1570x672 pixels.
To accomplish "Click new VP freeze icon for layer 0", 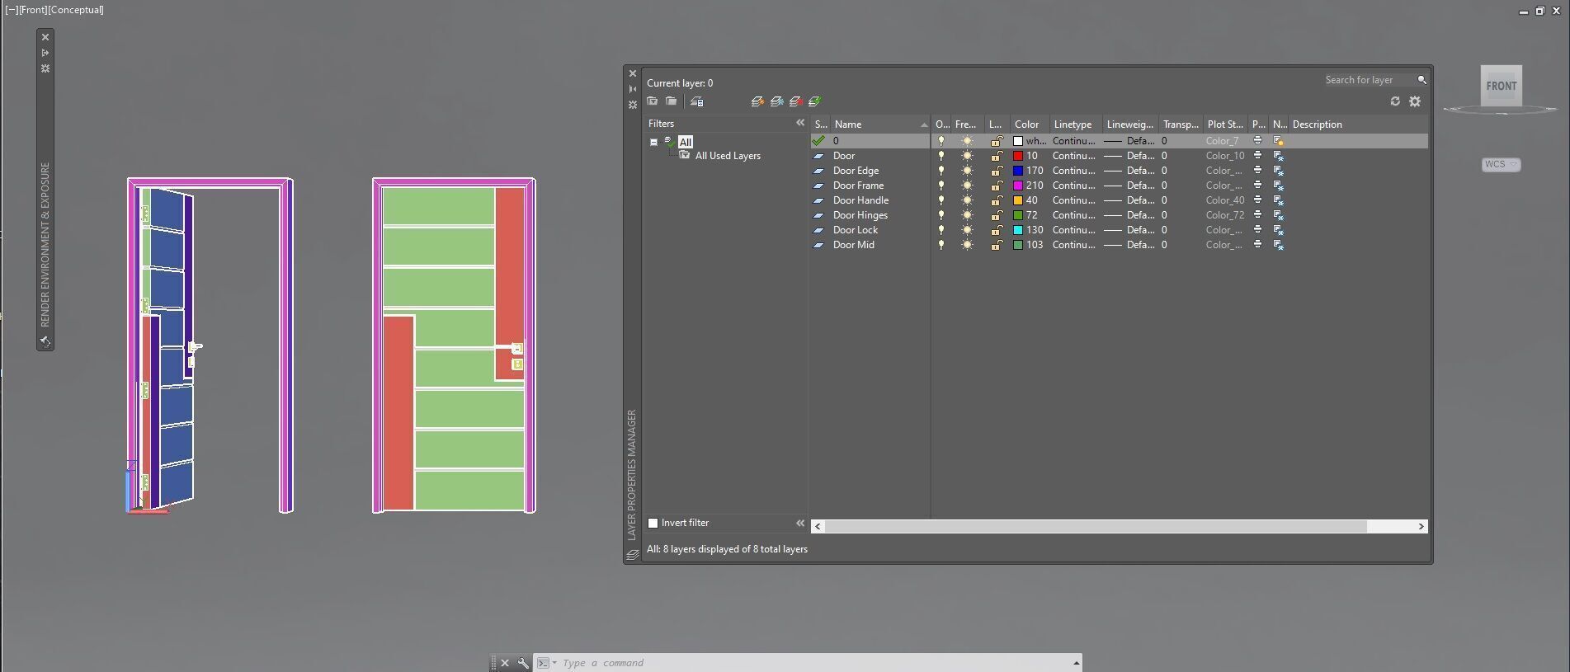I will coord(1278,141).
